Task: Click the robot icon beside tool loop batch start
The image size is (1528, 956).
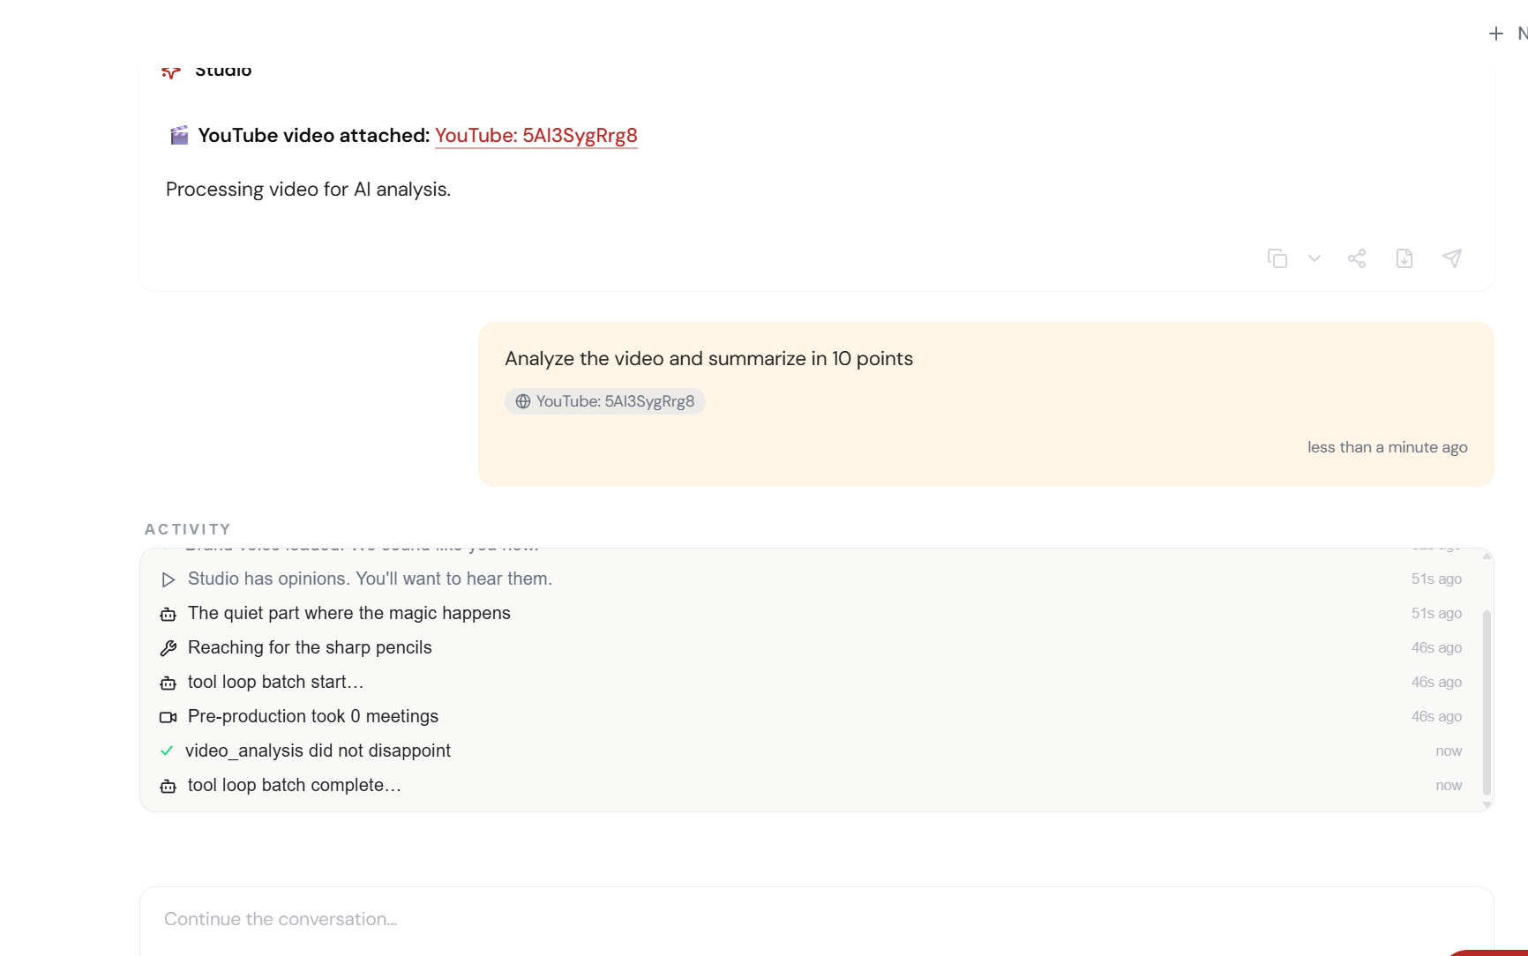Action: [168, 683]
